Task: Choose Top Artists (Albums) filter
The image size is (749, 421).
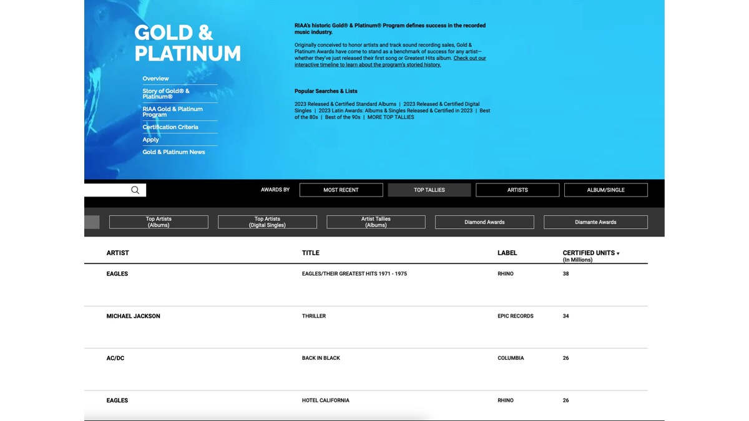Action: (159, 222)
